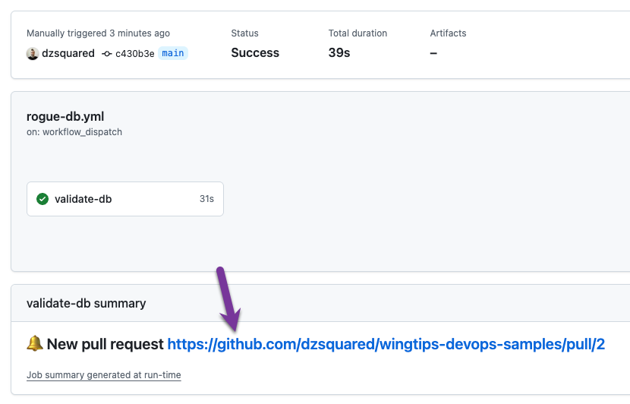The height and width of the screenshot is (404, 630).
Task: Click the dash value under Artifacts
Action: point(433,53)
